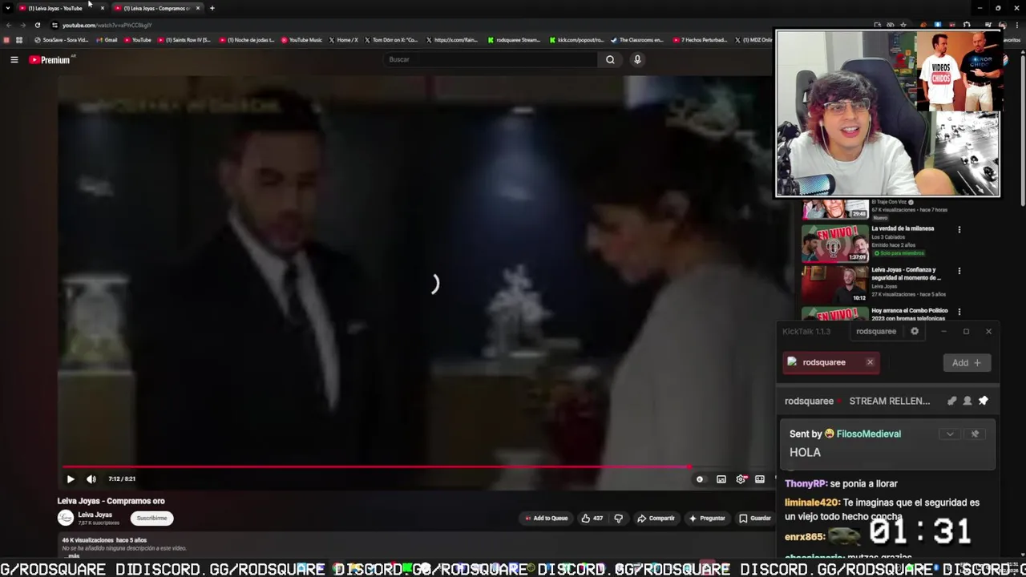The height and width of the screenshot is (577, 1026).
Task: Click the Preguntar button
Action: click(706, 518)
